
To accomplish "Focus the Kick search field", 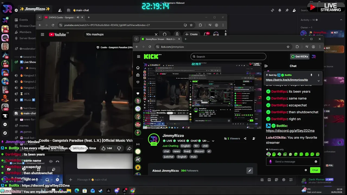I will coord(228,57).
